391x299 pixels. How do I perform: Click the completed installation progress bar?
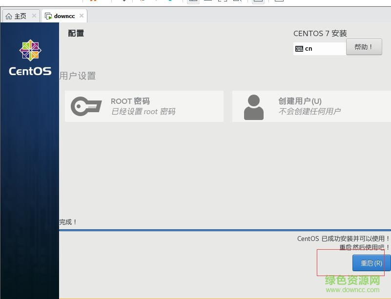[225, 230]
